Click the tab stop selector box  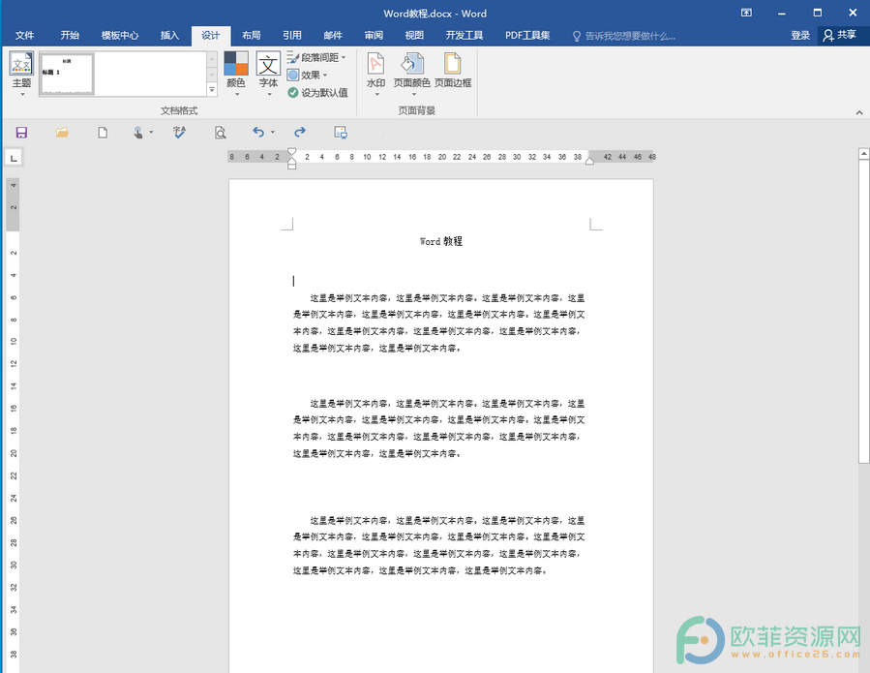[14, 158]
